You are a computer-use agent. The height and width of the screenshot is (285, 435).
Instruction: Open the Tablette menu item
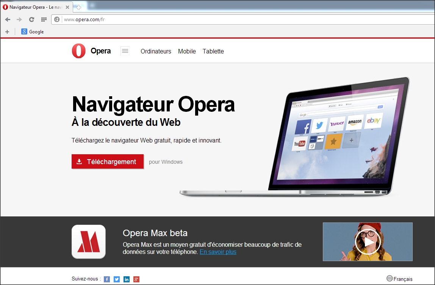213,51
